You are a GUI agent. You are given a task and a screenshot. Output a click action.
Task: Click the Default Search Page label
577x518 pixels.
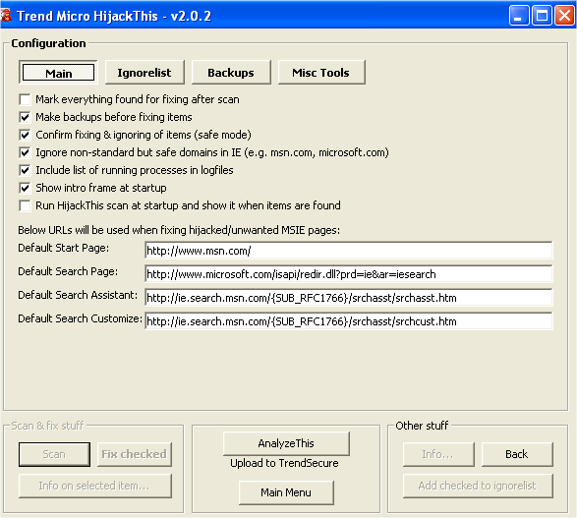[x=68, y=271]
